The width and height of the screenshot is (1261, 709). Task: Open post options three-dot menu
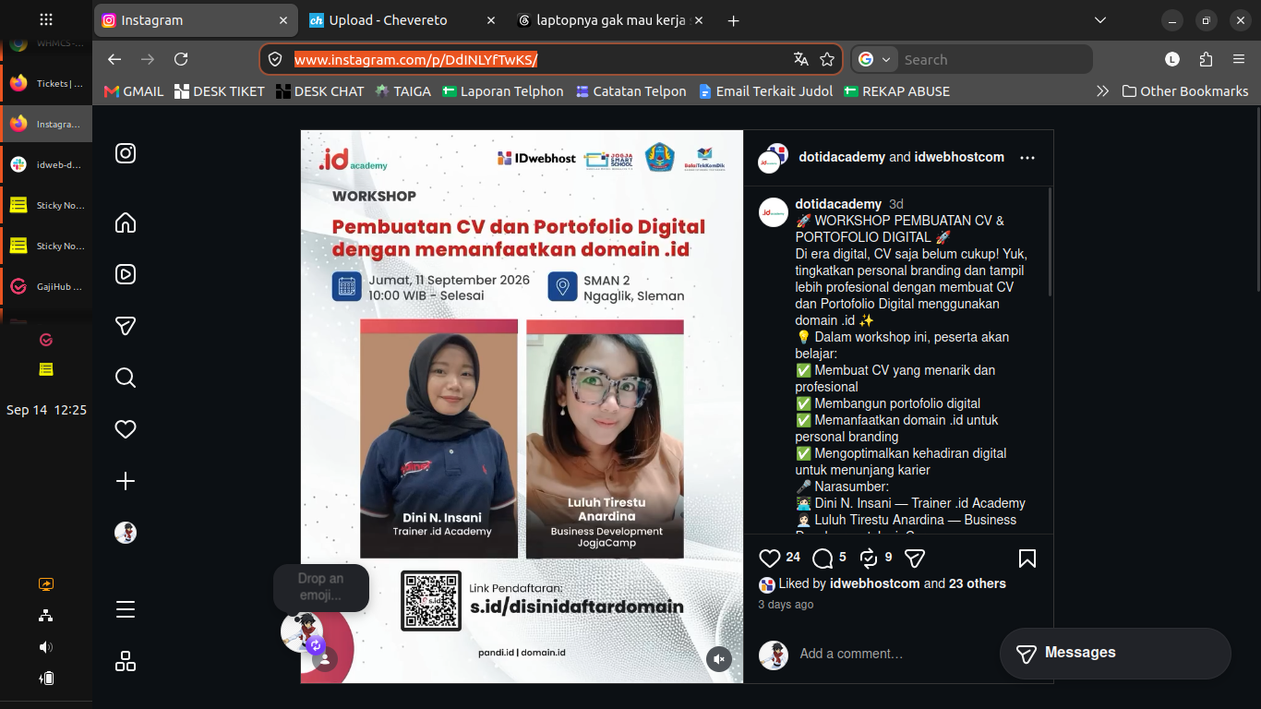(1027, 158)
